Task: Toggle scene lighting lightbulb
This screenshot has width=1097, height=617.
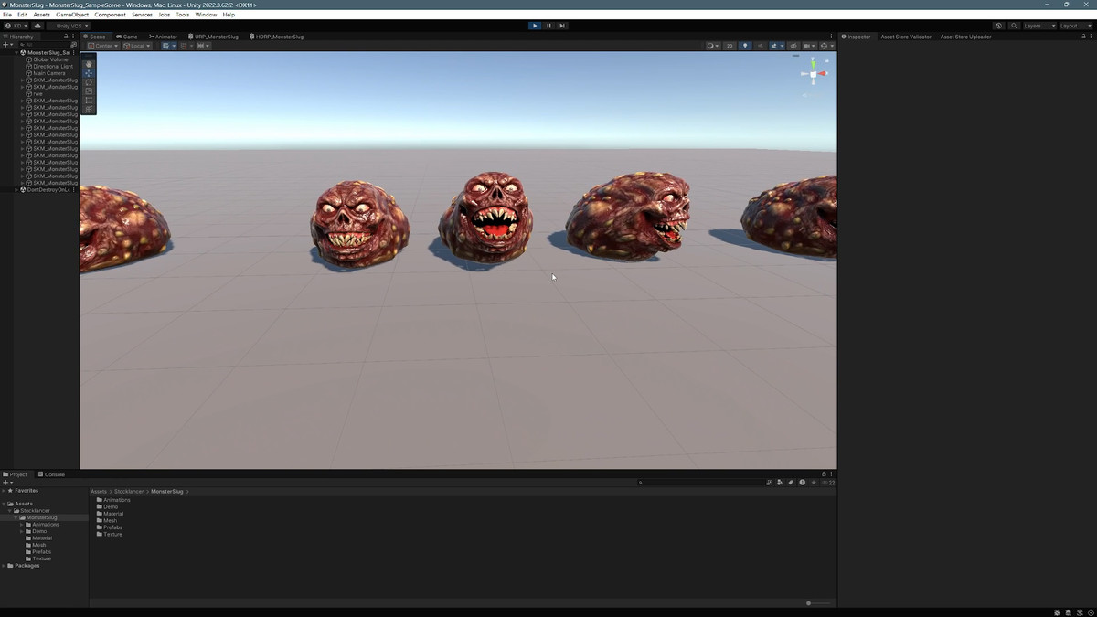Action: click(x=745, y=46)
